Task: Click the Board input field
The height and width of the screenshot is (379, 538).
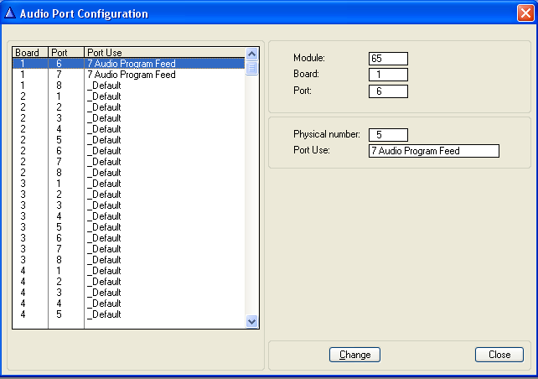Action: [388, 75]
